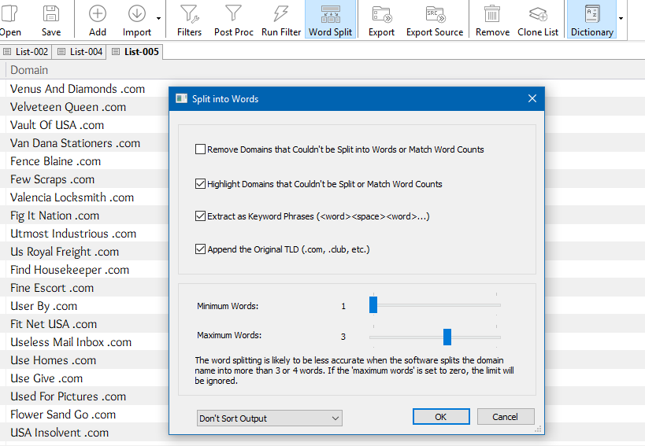Switch to the List-004 tab
Image resolution: width=645 pixels, height=446 pixels.
tap(80, 52)
